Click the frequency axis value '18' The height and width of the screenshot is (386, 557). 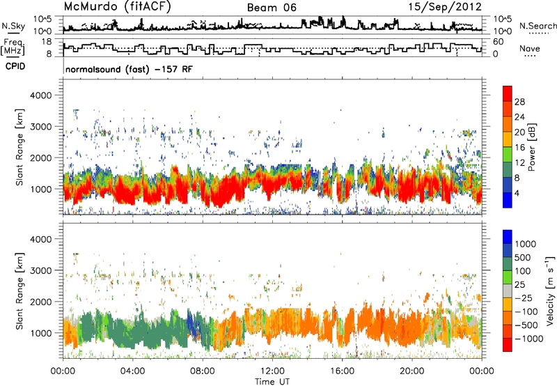click(47, 42)
